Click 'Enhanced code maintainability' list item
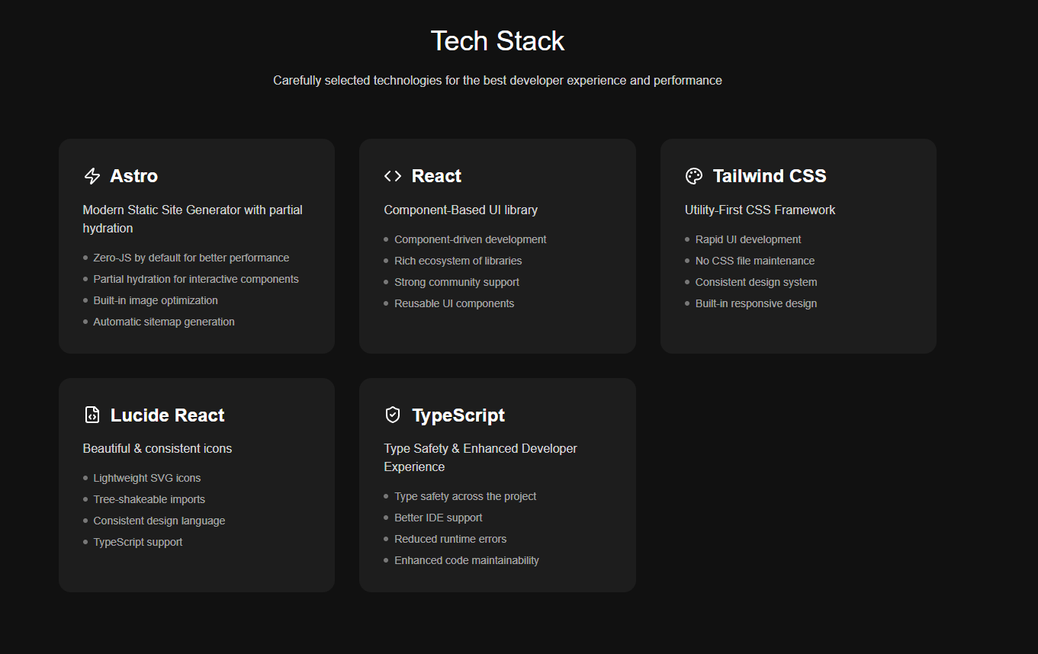This screenshot has height=654, width=1038. click(x=467, y=560)
